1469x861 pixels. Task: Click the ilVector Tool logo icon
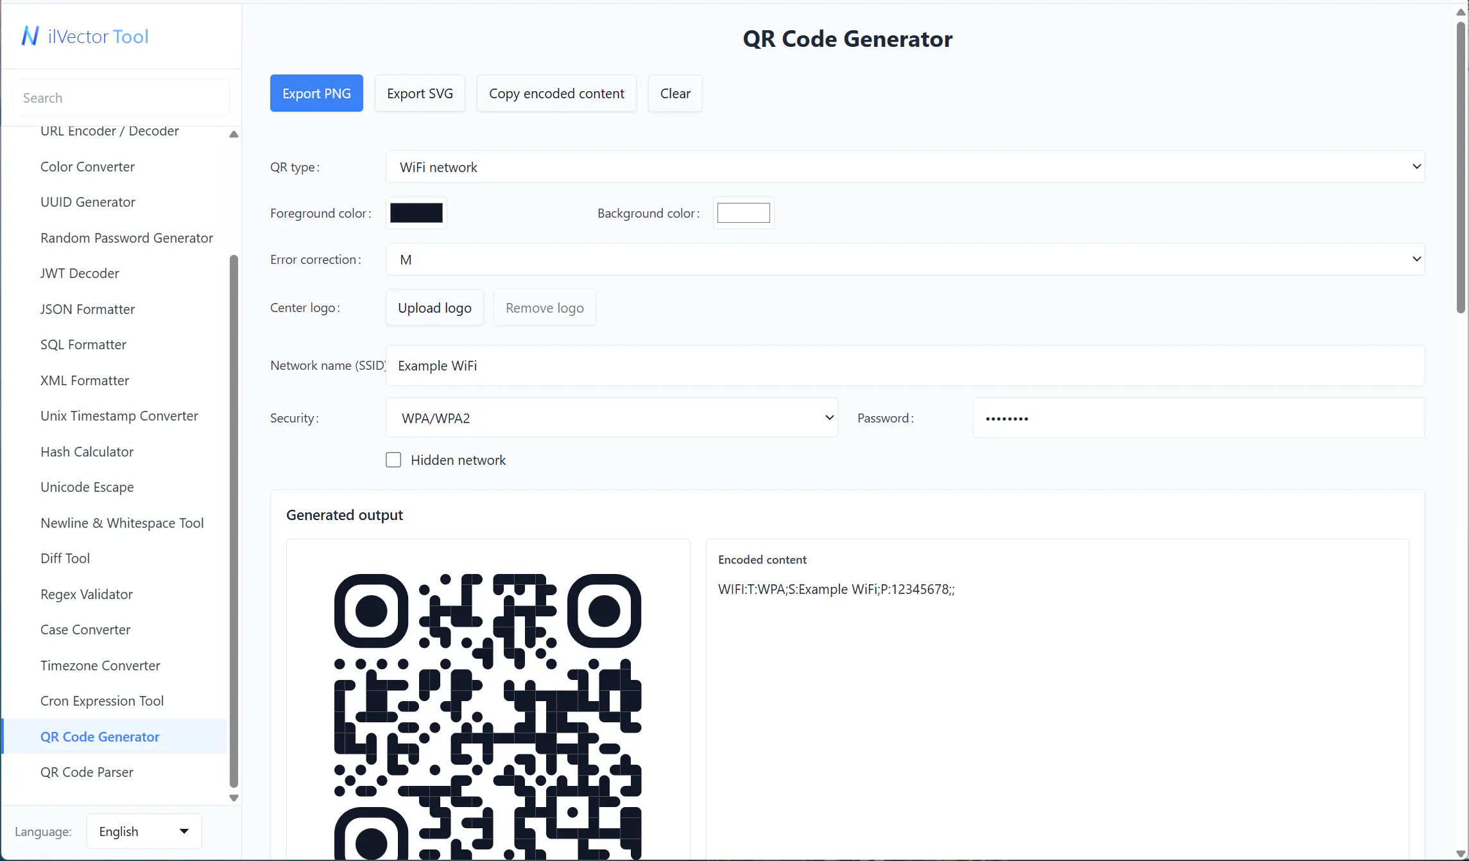(x=30, y=36)
